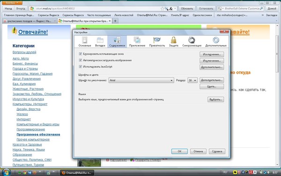281x176 pixels.
Task: Click the site favicon in the address bar
Action: [x=32, y=8]
